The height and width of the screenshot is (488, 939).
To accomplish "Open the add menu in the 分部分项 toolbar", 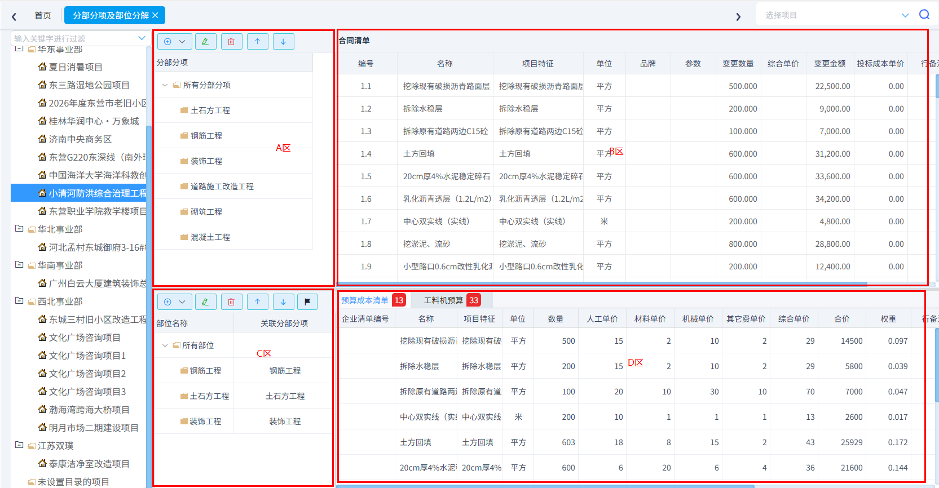I will tap(175, 42).
